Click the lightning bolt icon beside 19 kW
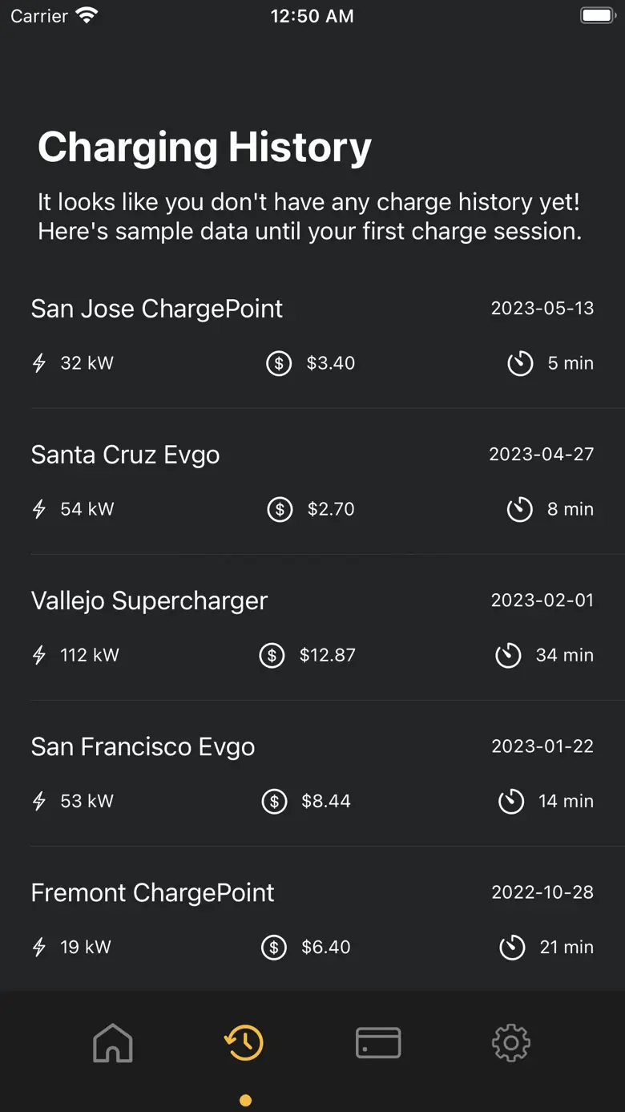The width and height of the screenshot is (625, 1112). pos(39,947)
